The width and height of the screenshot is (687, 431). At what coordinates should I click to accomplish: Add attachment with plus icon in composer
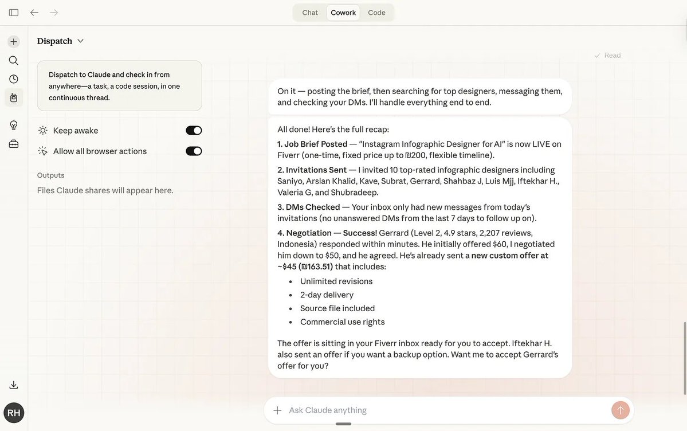277,410
